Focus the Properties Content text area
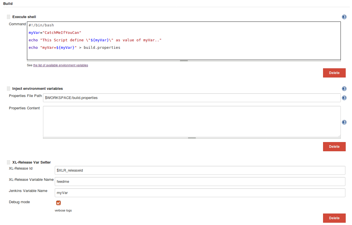The image size is (352, 225). coord(192,121)
